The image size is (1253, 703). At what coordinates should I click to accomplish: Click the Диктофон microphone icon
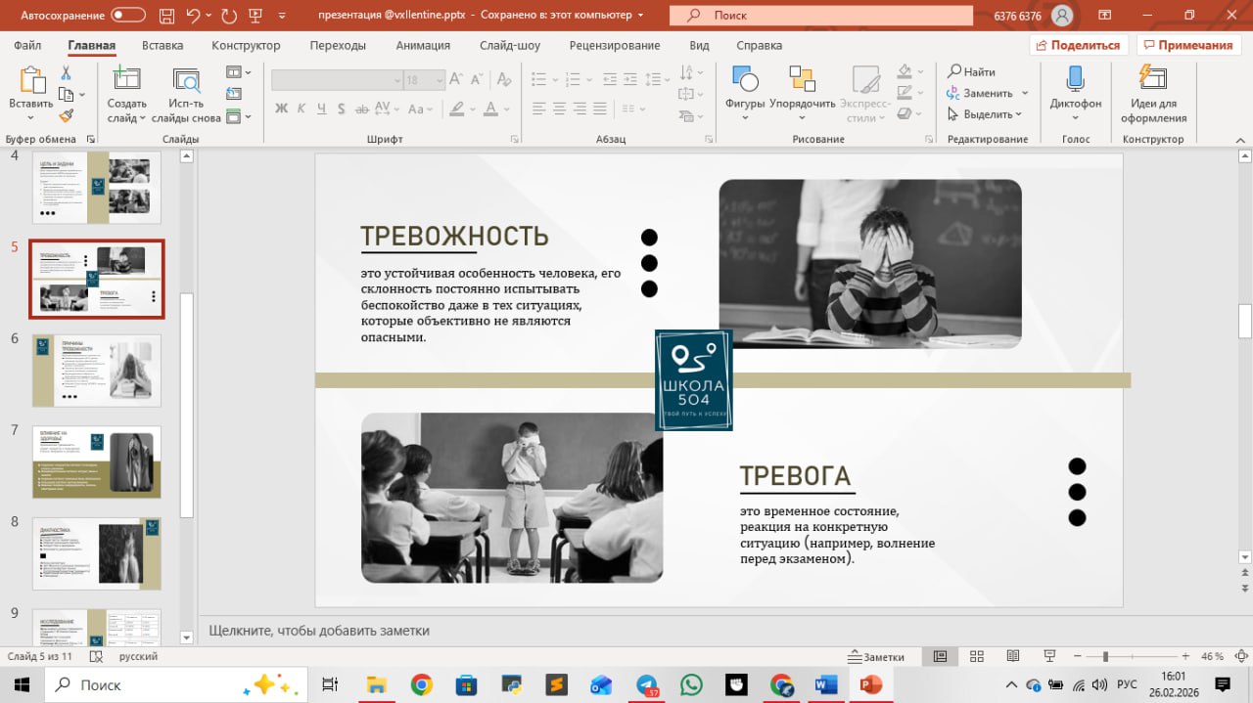1075,79
